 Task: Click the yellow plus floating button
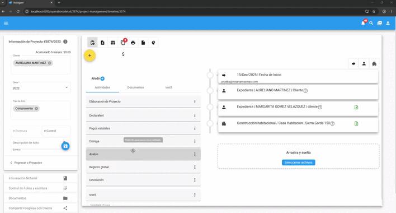pyautogui.click(x=89, y=55)
